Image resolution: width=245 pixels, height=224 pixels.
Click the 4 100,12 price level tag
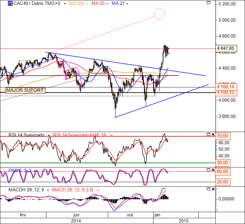pyautogui.click(x=226, y=93)
